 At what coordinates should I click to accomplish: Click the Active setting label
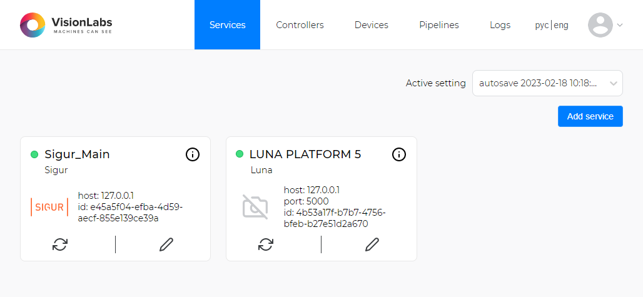[x=435, y=83]
